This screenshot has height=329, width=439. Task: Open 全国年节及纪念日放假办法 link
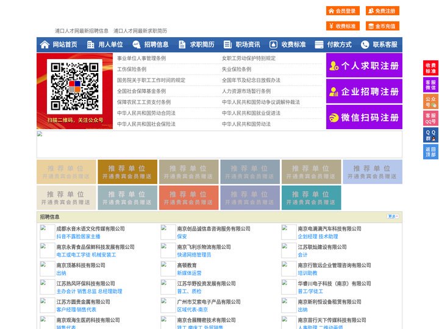(x=251, y=80)
